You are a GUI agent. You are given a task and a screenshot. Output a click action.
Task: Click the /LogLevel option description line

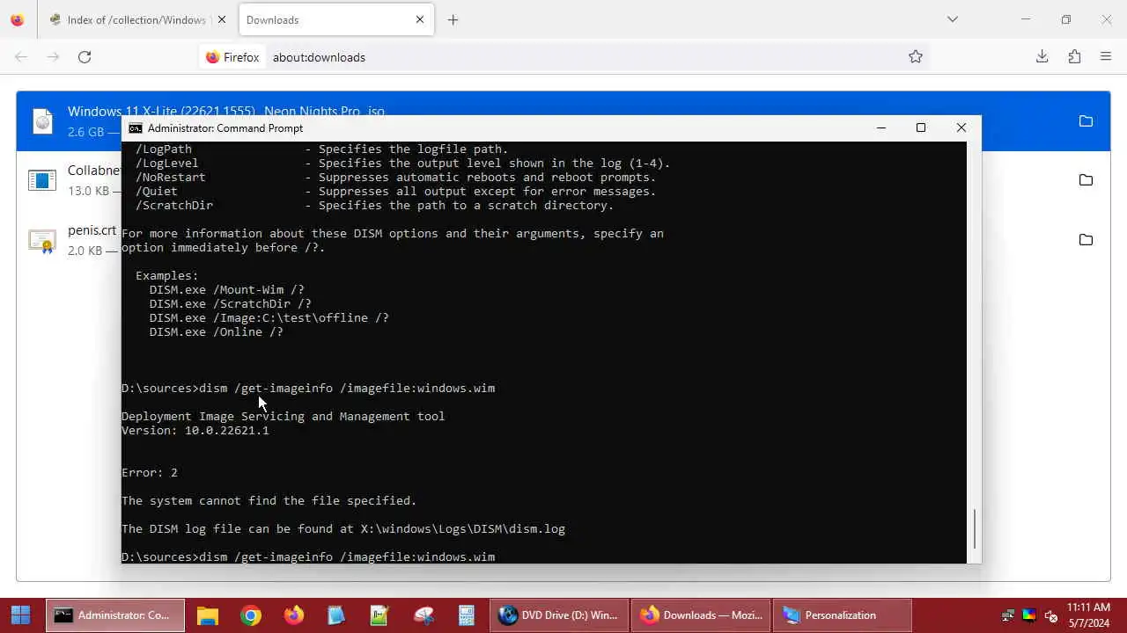403,163
